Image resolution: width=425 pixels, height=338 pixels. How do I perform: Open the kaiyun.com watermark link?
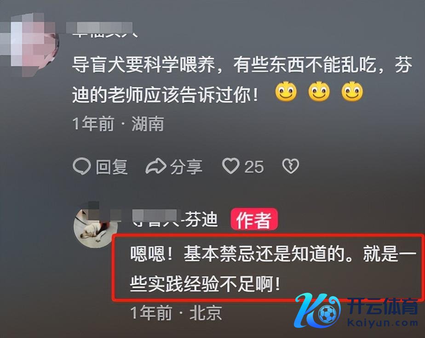(382, 323)
